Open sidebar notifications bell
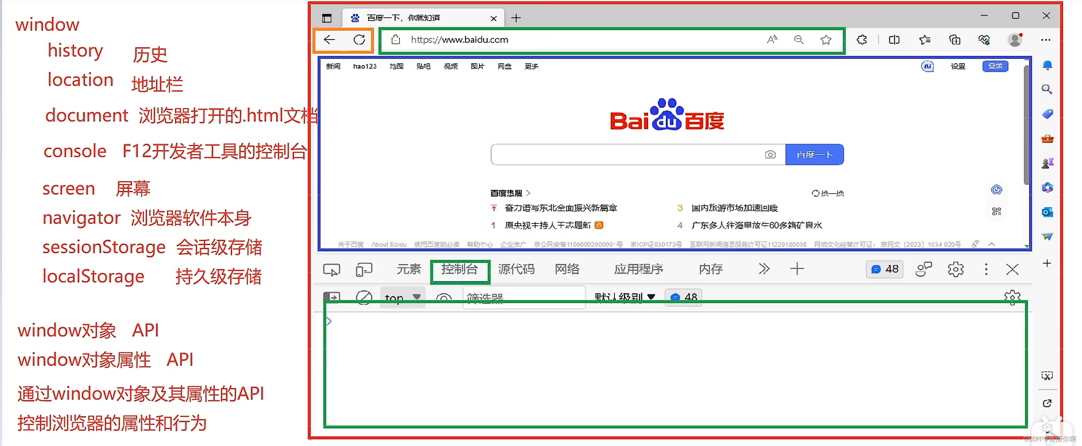 point(1047,65)
